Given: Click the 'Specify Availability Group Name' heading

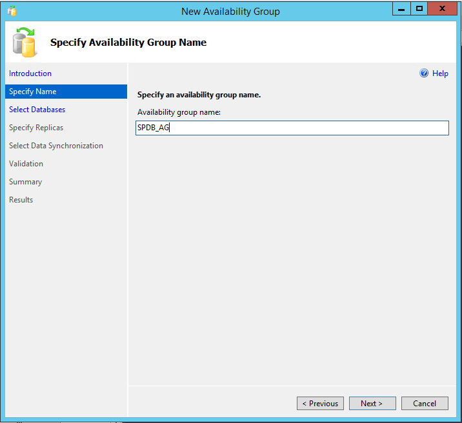Looking at the screenshot, I should (128, 43).
